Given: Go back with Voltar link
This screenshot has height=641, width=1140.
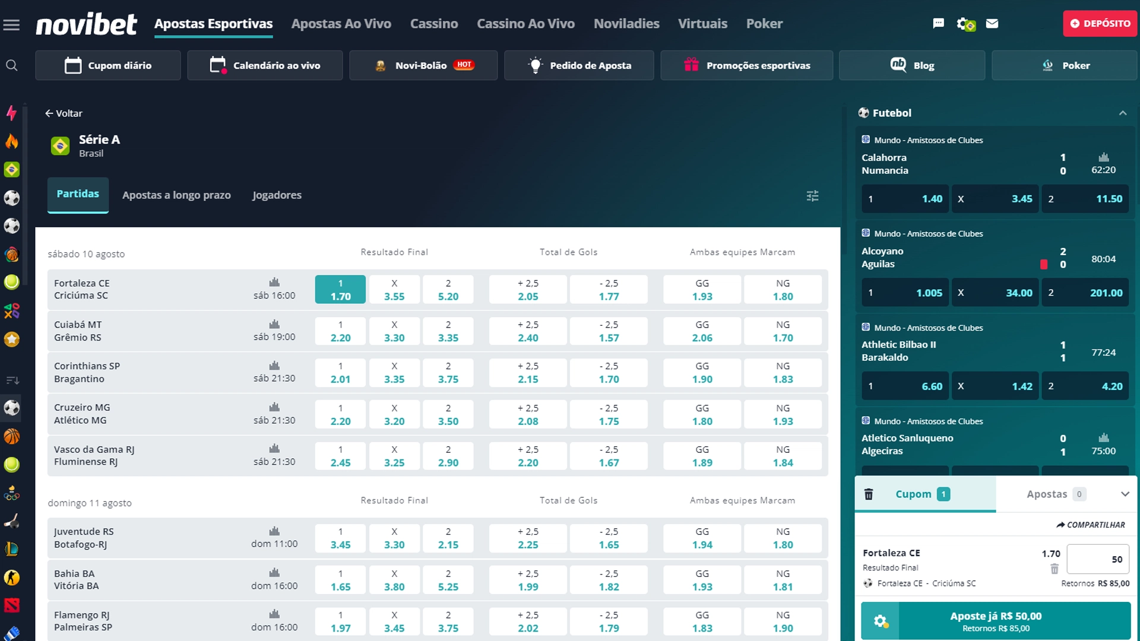Looking at the screenshot, I should coord(64,113).
